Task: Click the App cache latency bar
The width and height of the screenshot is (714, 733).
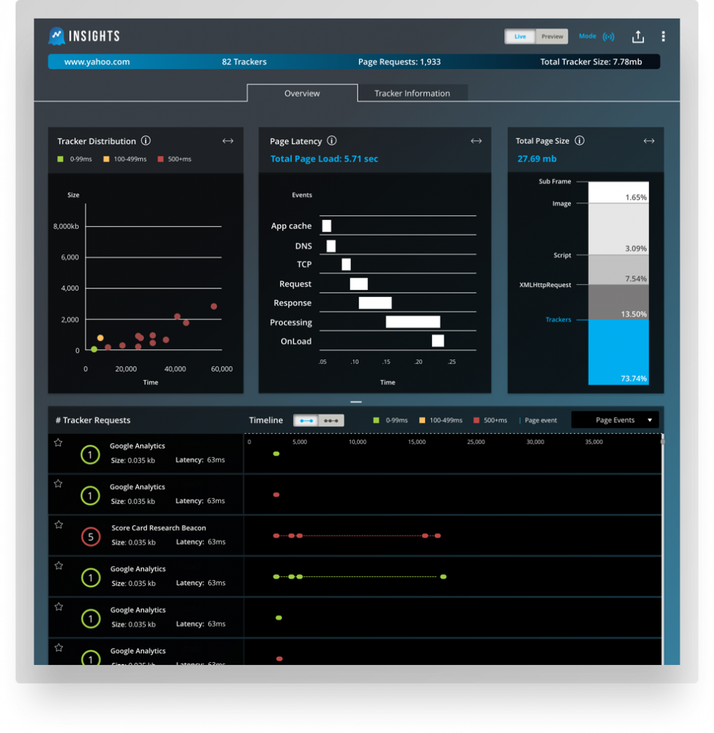Action: [327, 225]
